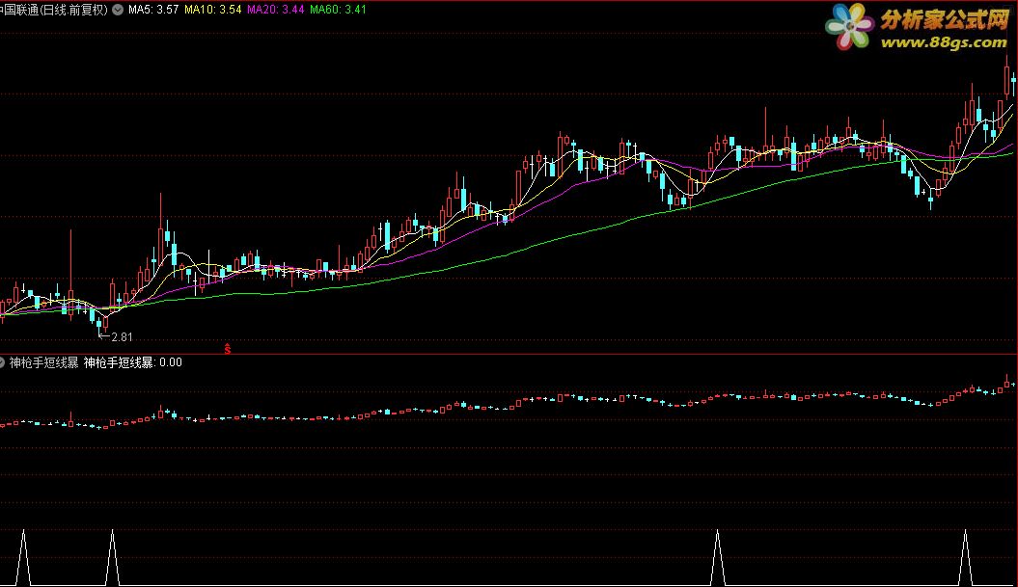Image resolution: width=1018 pixels, height=587 pixels.
Task: Open the main chart settings dropdown icon
Action: point(118,10)
